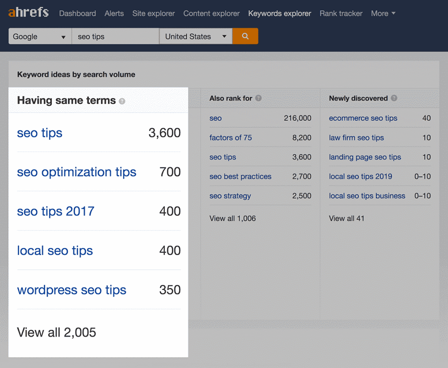
Task: Open the seo best practices keyword
Action: click(x=240, y=177)
